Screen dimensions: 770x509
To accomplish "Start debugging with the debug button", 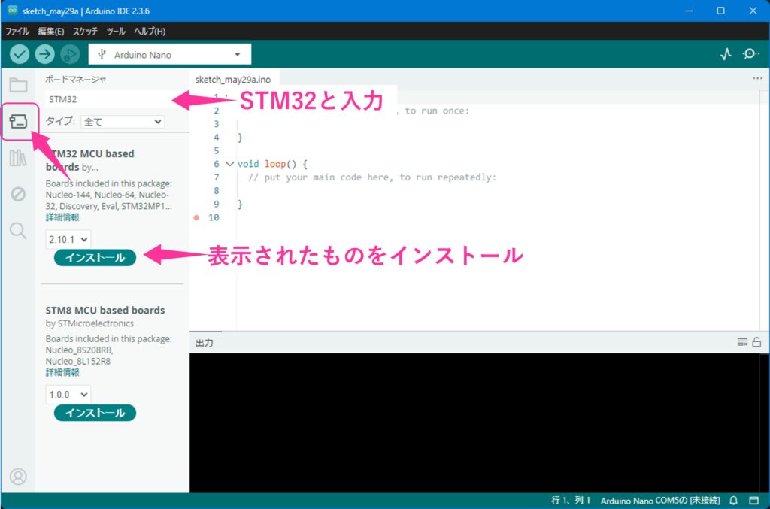I will pos(70,54).
